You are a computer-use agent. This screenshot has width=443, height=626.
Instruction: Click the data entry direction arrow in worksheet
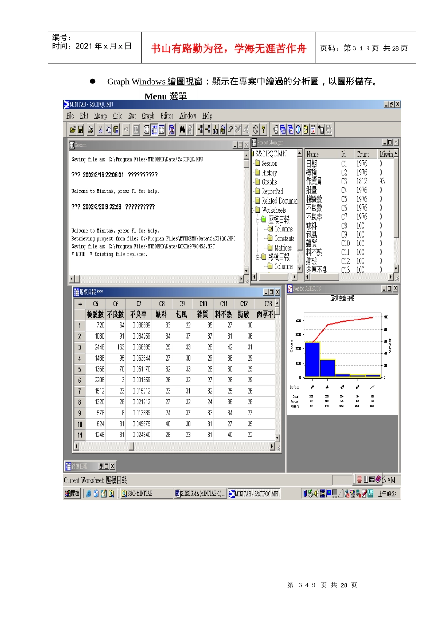80,304
